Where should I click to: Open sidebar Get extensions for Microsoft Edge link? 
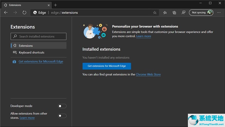tap(41, 61)
